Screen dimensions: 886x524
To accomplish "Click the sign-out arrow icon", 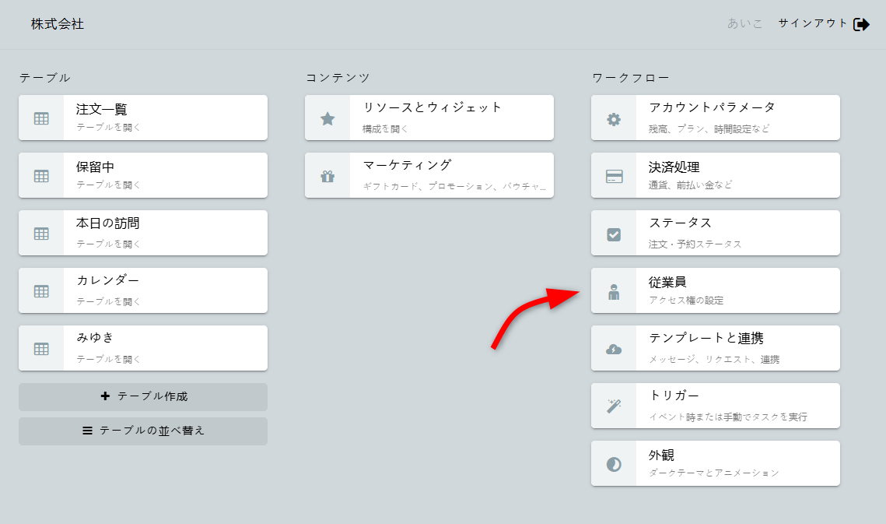I will pos(861,24).
